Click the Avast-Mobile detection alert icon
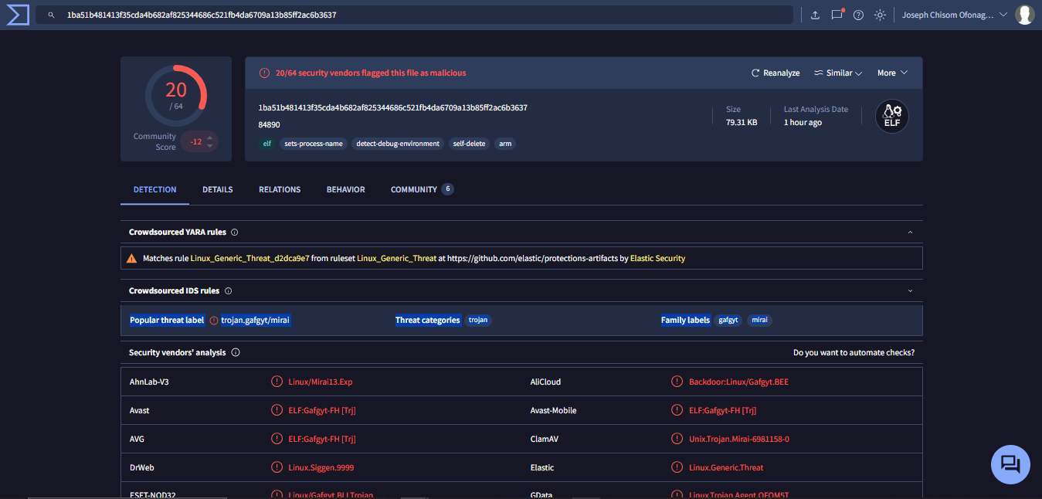Screen dimensions: 1042x499 coord(677,410)
